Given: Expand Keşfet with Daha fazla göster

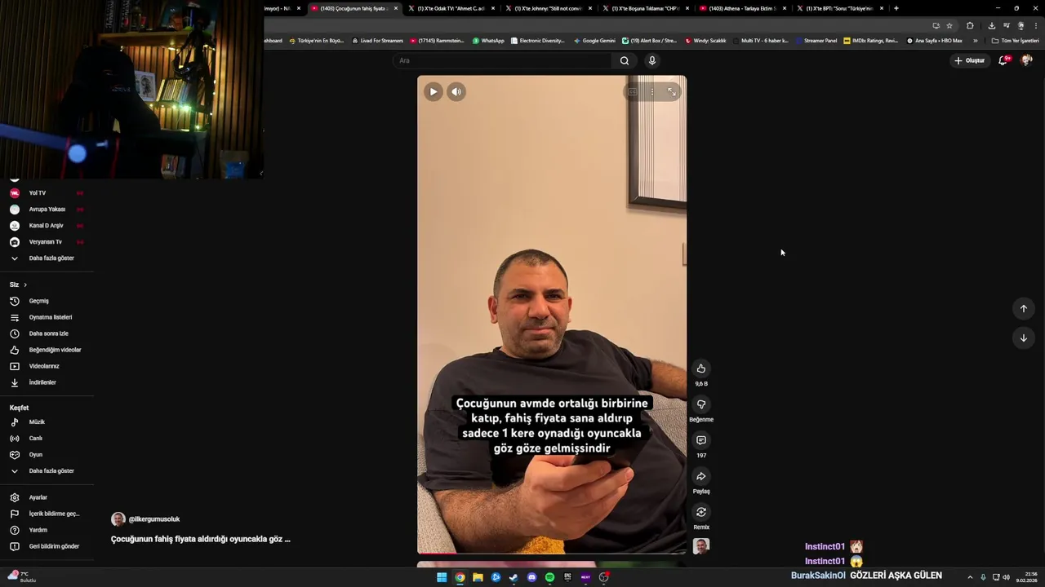Looking at the screenshot, I should [x=47, y=471].
